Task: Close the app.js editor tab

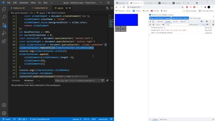Action: coord(70,8)
